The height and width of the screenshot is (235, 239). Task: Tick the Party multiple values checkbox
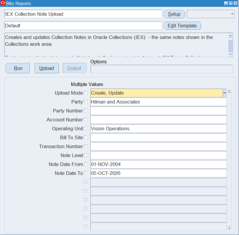86,102
